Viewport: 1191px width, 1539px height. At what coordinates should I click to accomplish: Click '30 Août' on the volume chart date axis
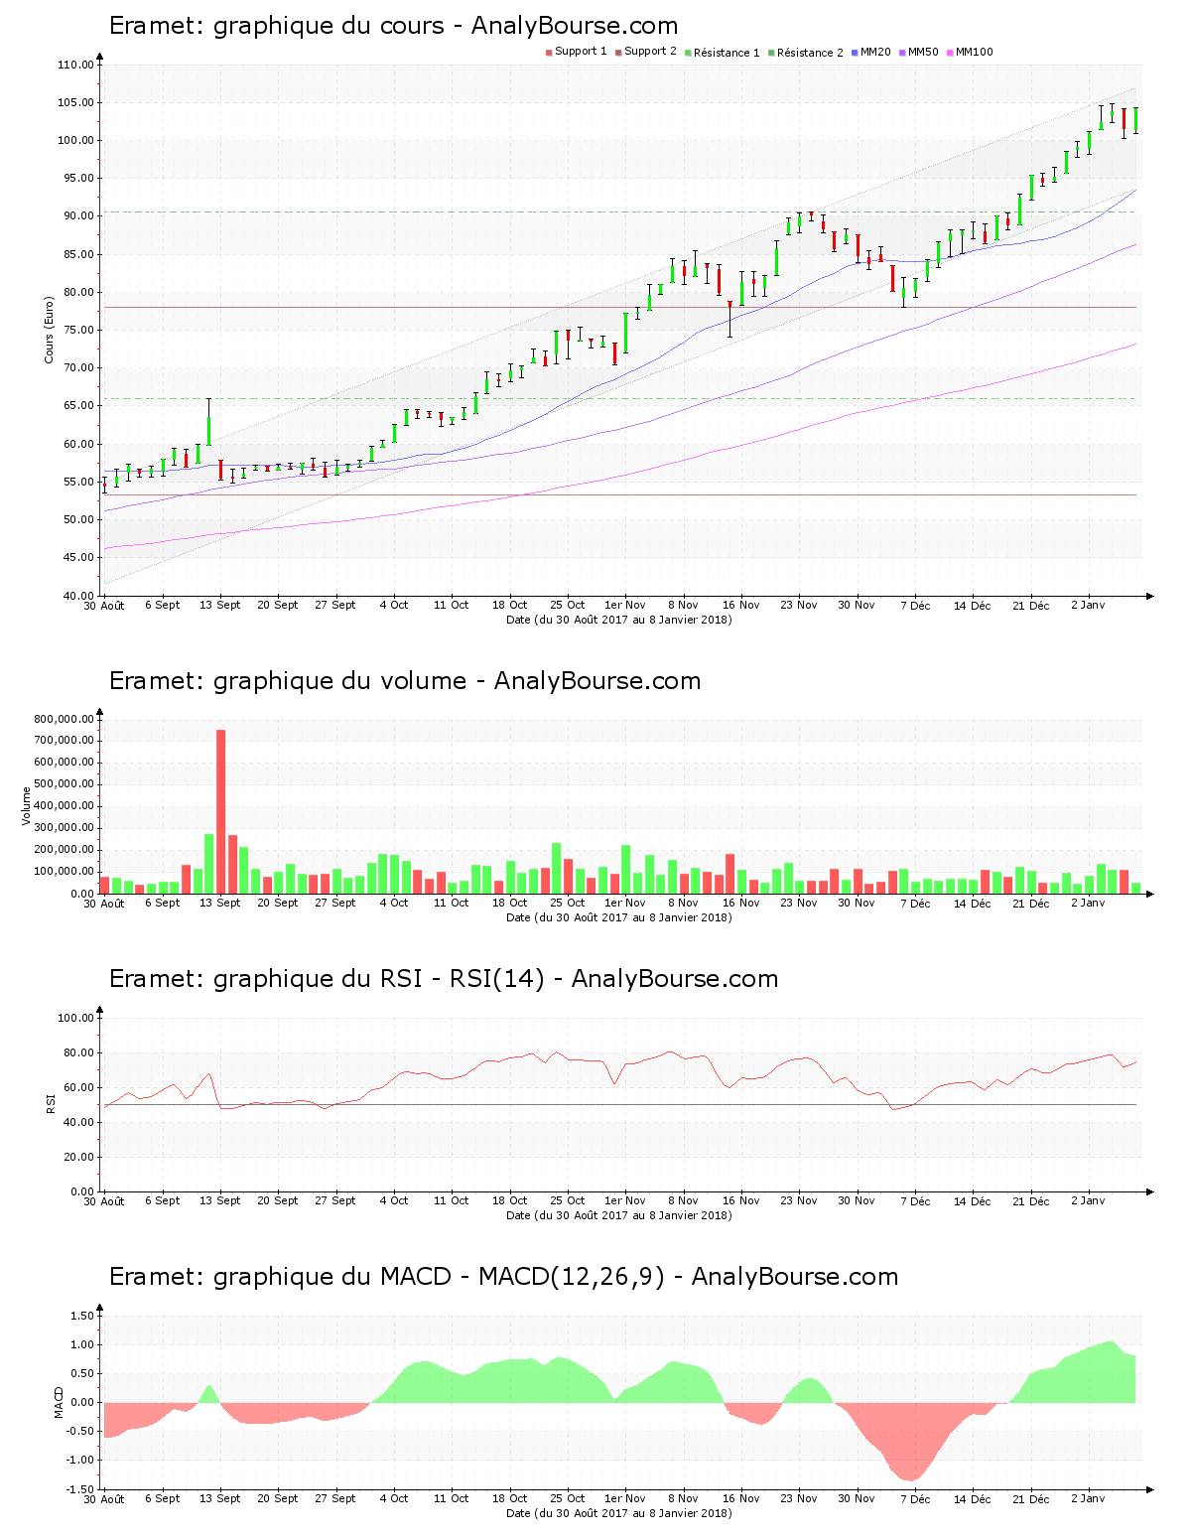pos(104,904)
